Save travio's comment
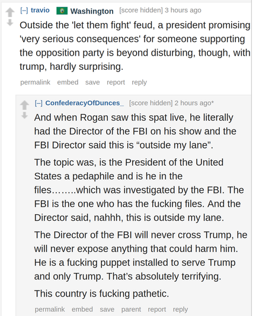Viewport: 256px width, 316px height. tap(92, 82)
